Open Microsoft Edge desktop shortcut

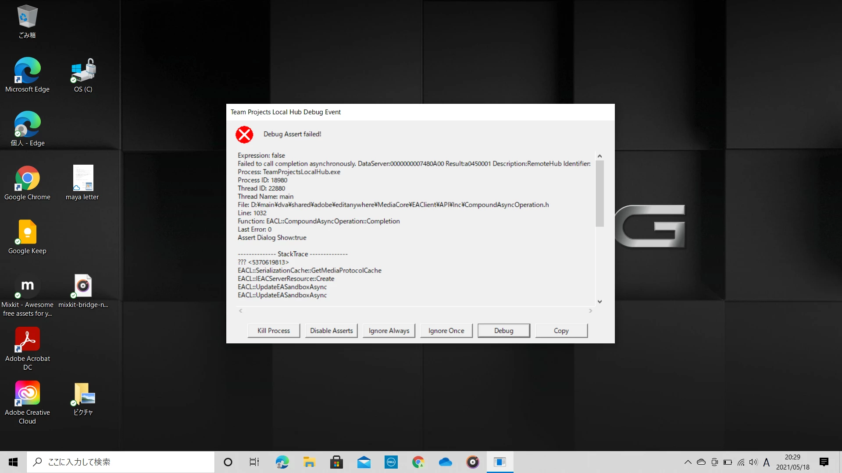pyautogui.click(x=27, y=74)
